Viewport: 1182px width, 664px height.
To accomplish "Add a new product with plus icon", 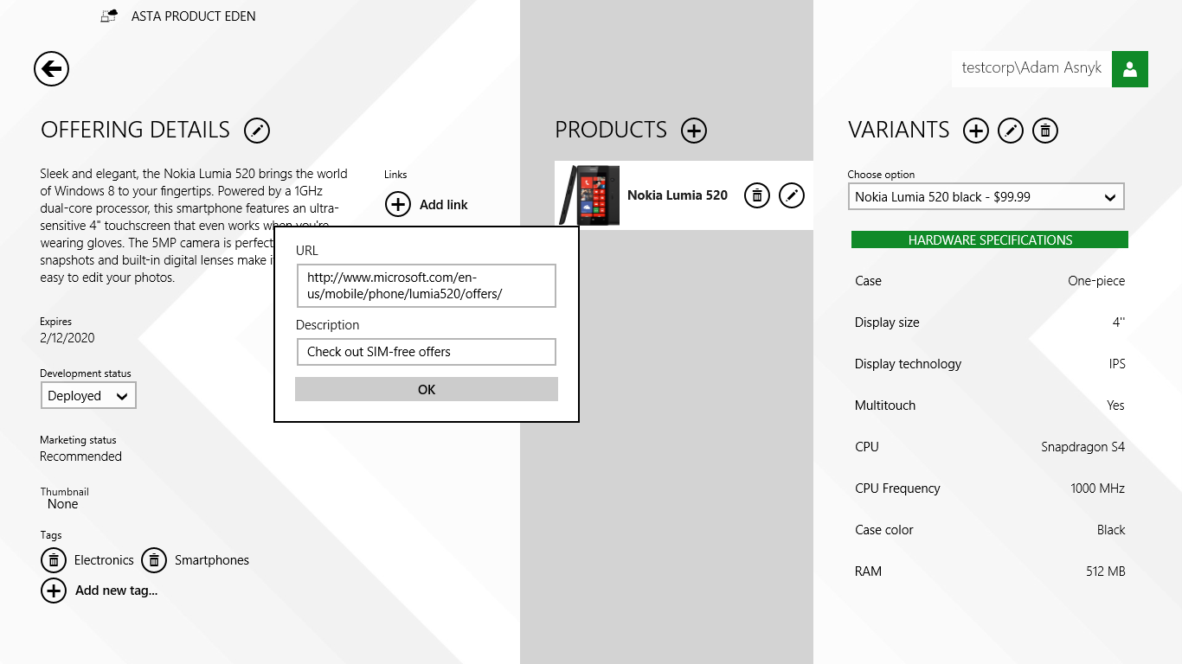I will pos(694,131).
